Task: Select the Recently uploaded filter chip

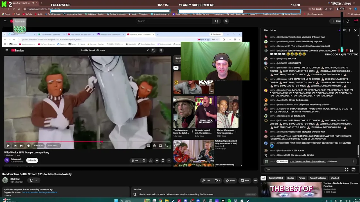Action: [x=318, y=178]
